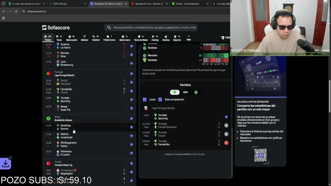This screenshot has width=331, height=186.
Task: Go back with the browser back arrow
Action: (x=4, y=11)
